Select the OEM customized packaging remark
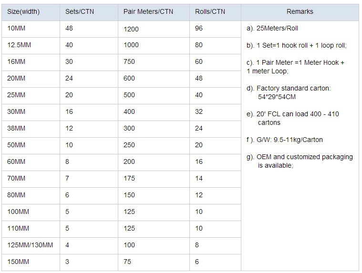This screenshot has width=362, height=273. pos(300,161)
